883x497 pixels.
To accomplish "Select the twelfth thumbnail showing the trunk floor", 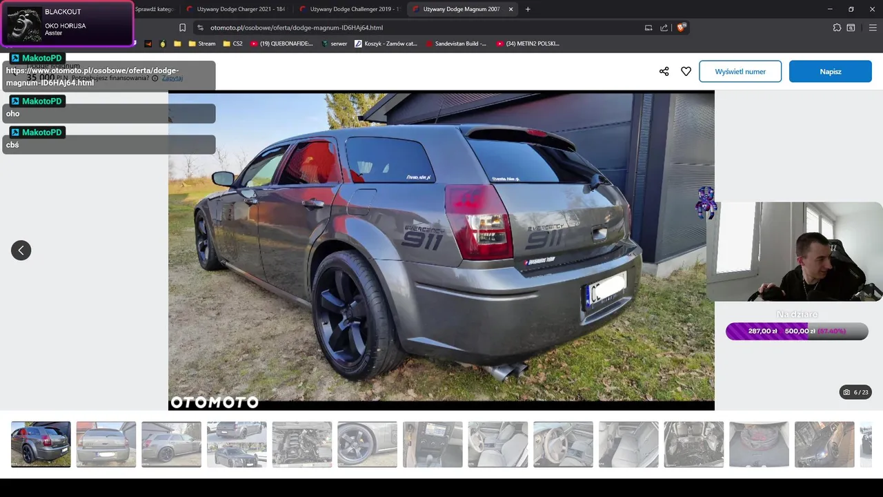I will (x=759, y=444).
